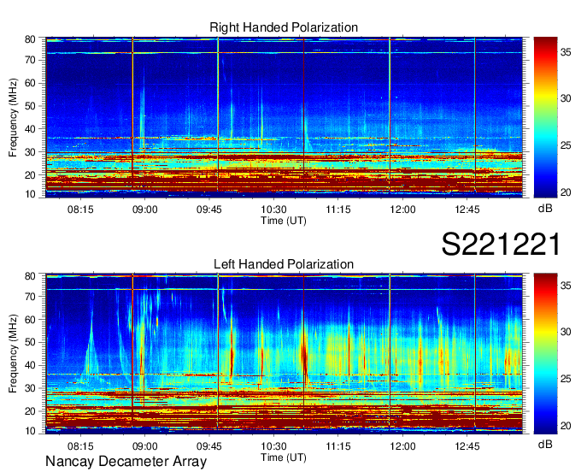The image size is (581, 472).
Task: Click 20 dB label on Right Handed colorbar
Action: point(566,192)
